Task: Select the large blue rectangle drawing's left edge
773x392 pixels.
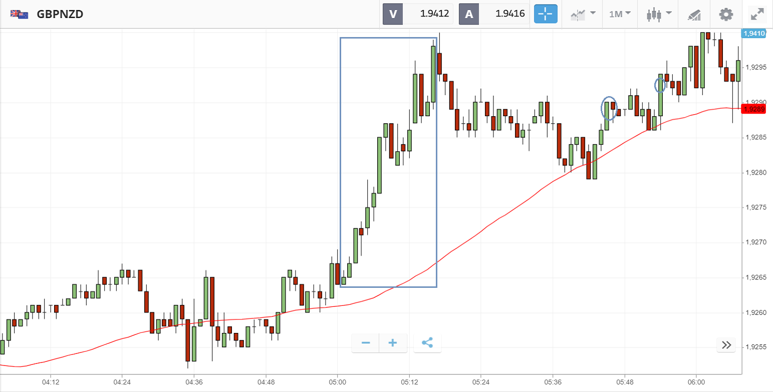Action: (341, 160)
